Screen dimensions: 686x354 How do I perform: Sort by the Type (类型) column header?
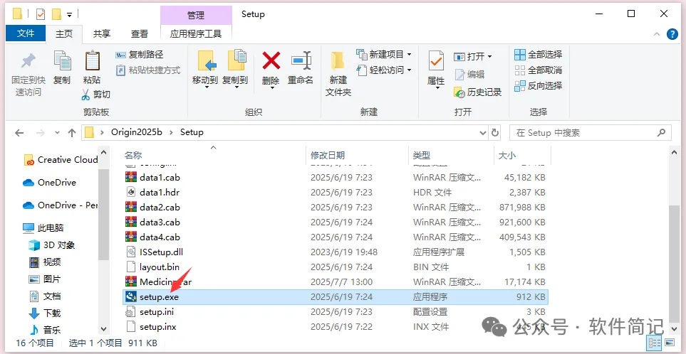pos(422,156)
